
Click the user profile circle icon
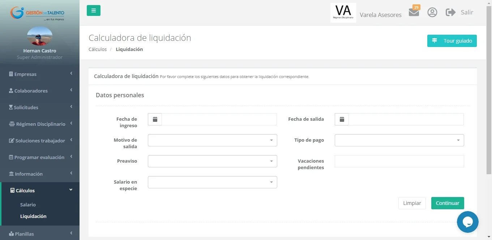pos(432,12)
